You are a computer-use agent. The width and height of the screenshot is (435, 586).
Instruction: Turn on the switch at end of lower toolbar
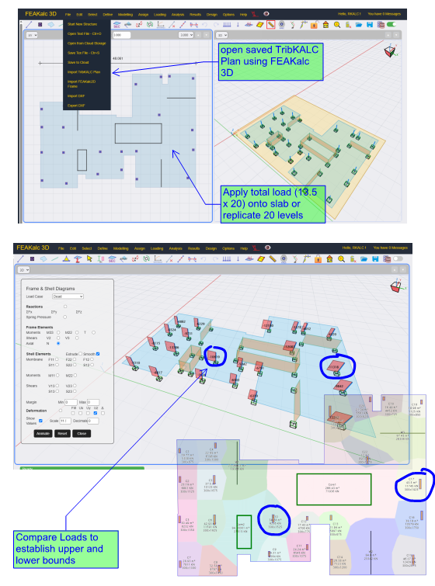click(x=398, y=258)
